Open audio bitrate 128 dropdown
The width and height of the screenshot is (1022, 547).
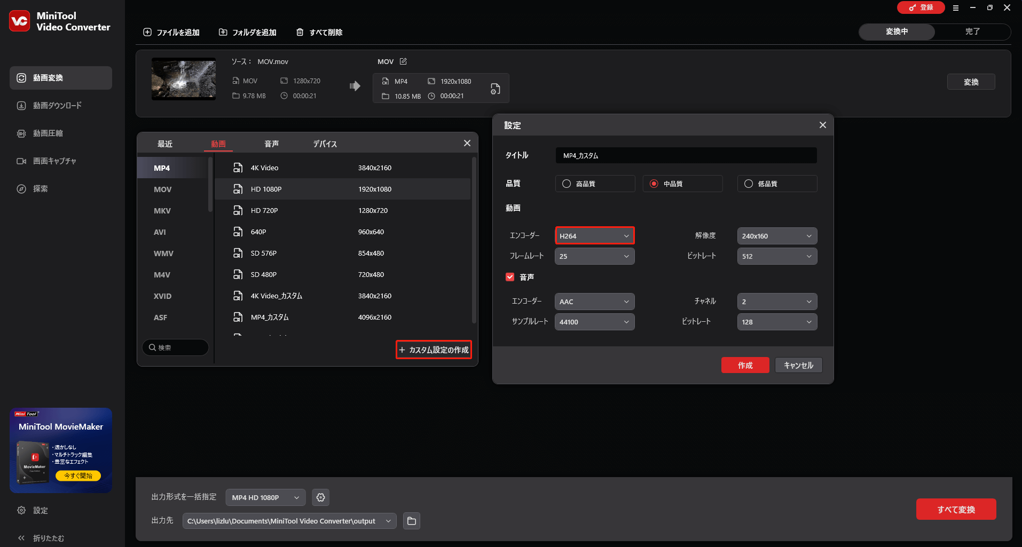tap(777, 322)
